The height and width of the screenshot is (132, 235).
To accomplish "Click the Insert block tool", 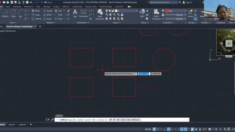I will pos(142,13).
